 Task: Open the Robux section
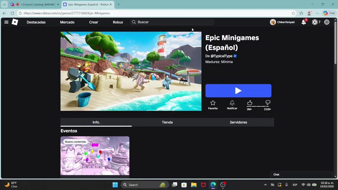[118, 22]
